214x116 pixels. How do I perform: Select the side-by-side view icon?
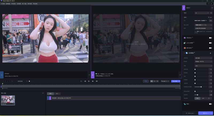[152, 81]
